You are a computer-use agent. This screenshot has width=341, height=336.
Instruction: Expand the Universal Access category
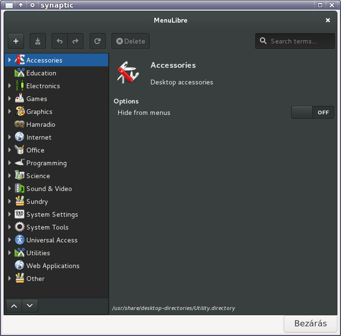(9, 240)
